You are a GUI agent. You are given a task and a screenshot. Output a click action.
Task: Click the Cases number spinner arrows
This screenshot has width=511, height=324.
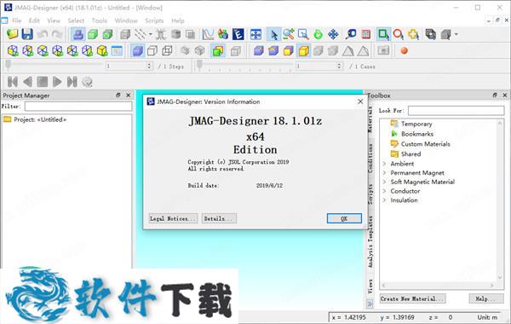point(339,67)
